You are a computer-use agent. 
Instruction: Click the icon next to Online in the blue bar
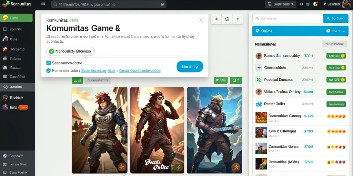(258, 31)
